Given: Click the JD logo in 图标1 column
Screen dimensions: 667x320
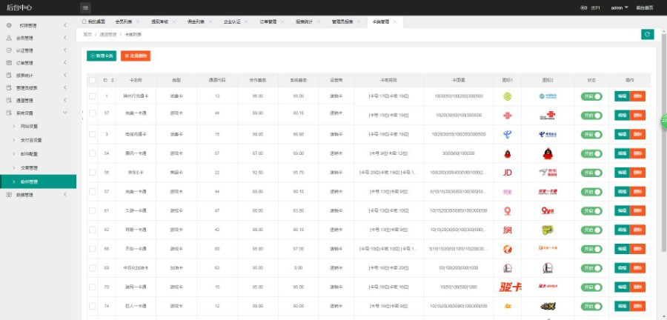Looking at the screenshot, I should pyautogui.click(x=507, y=173).
